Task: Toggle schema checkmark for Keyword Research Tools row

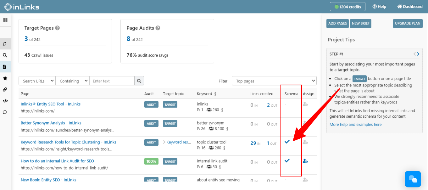Action: [x=287, y=142]
